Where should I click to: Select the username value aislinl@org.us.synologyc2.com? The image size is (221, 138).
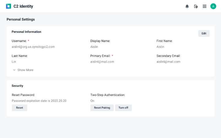tap(33, 47)
